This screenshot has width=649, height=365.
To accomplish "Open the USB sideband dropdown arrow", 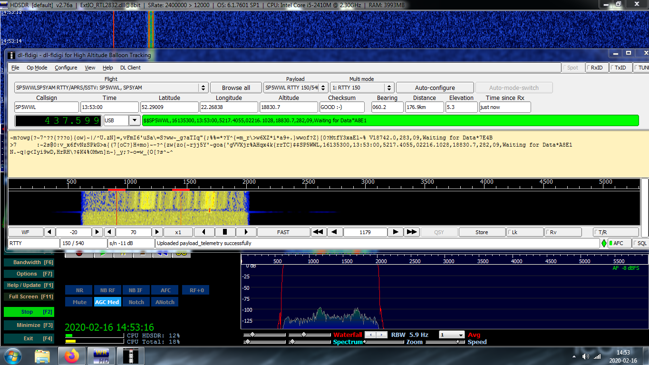I will (x=135, y=121).
